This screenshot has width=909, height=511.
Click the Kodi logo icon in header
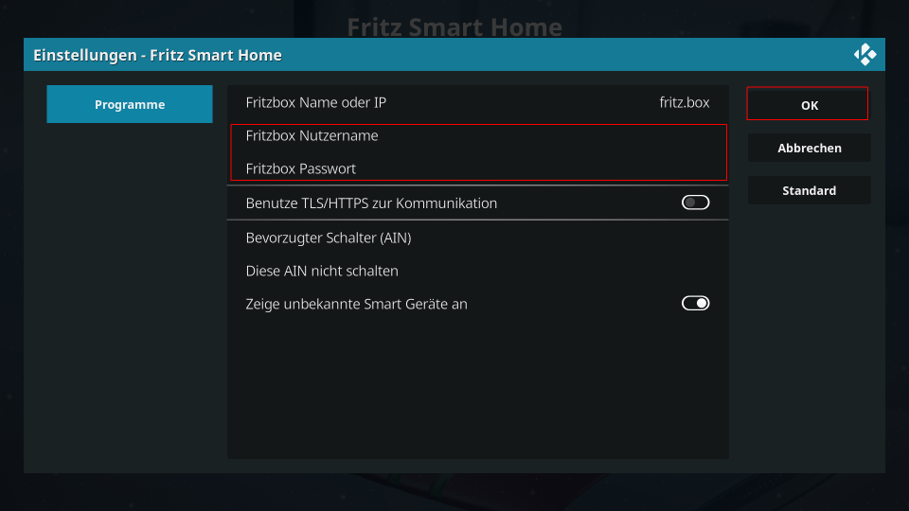pos(864,55)
